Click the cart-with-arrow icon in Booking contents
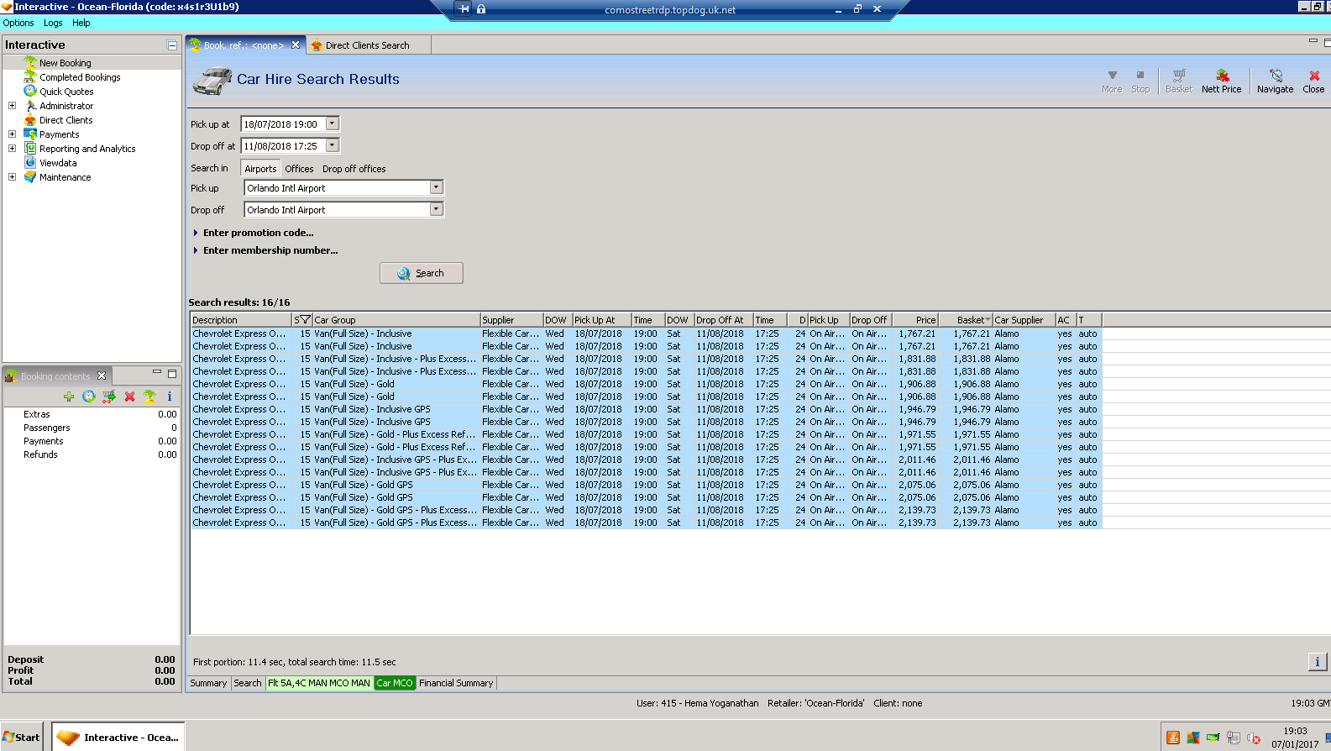 click(x=109, y=397)
